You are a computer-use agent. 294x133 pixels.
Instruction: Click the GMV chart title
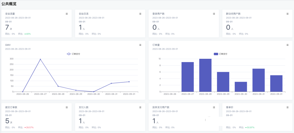[8, 45]
